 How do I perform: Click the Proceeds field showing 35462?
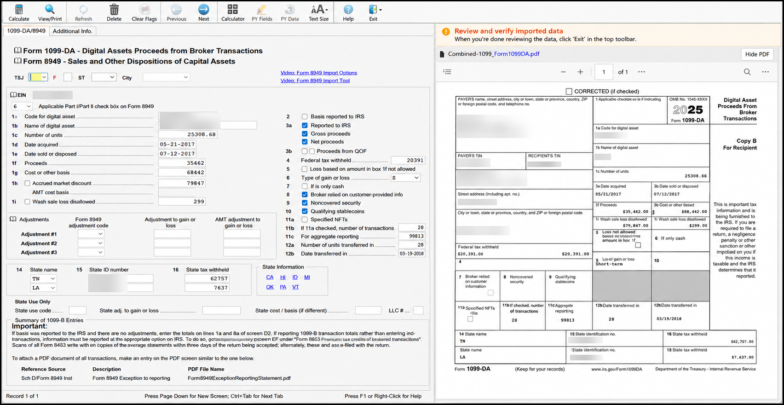(182, 163)
